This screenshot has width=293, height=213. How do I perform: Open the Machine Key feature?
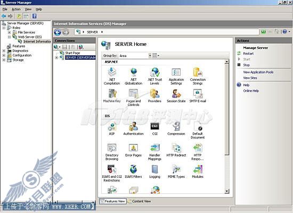[x=112, y=96]
